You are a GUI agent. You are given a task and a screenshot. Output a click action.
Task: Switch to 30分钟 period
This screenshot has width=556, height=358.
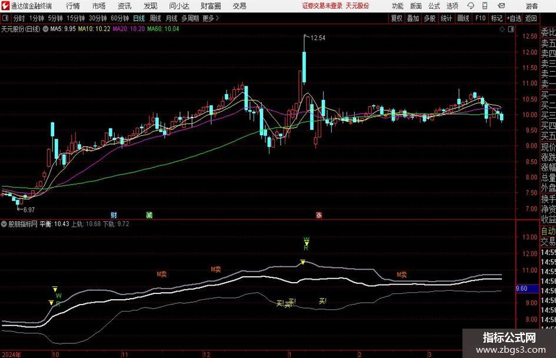click(98, 18)
